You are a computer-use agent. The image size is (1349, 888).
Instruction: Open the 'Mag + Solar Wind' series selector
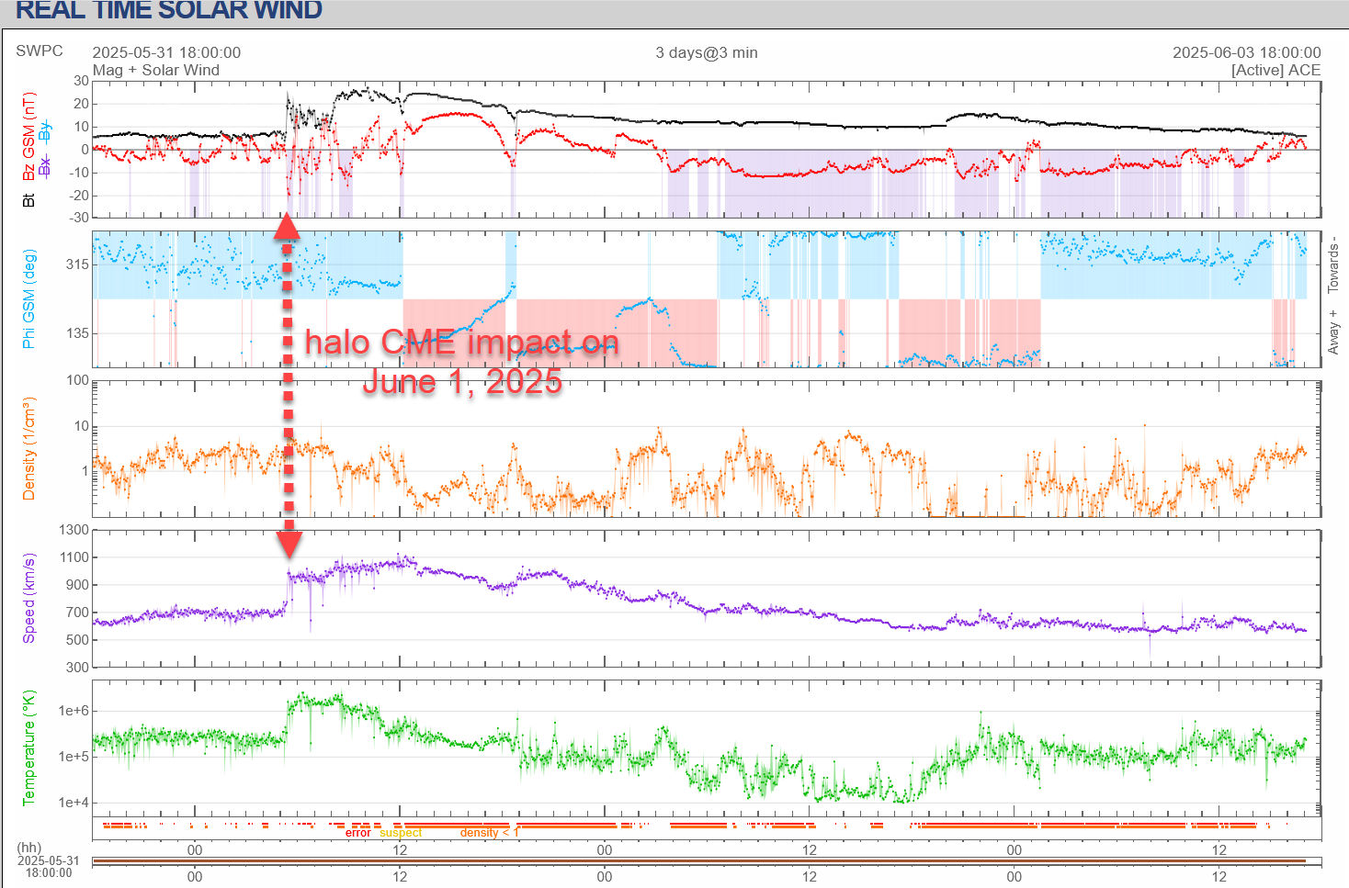tap(156, 70)
